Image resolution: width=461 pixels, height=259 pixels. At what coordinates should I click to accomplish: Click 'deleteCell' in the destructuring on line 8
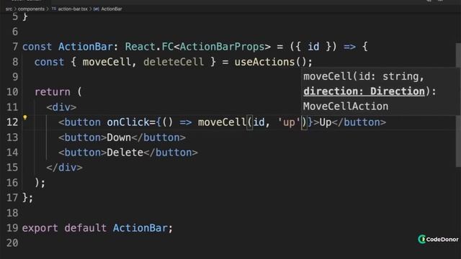click(x=174, y=62)
